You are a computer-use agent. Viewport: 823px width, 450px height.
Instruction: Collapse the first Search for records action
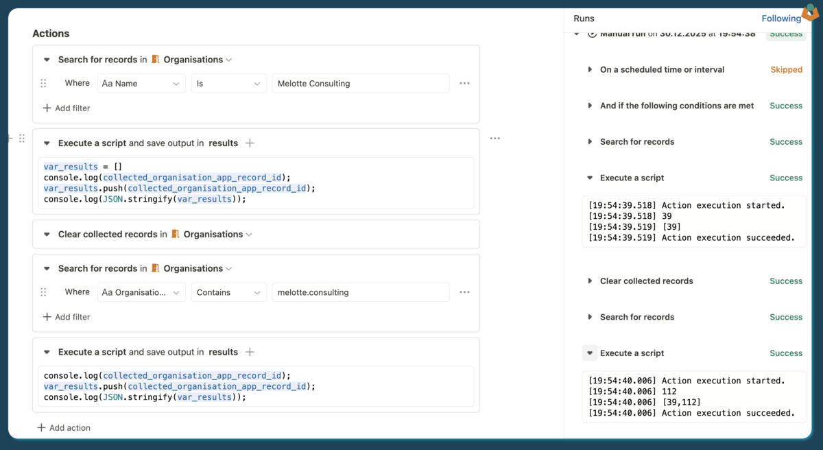(47, 60)
